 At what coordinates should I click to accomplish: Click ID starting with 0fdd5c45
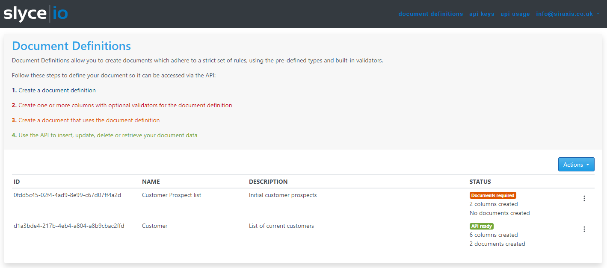(67, 195)
